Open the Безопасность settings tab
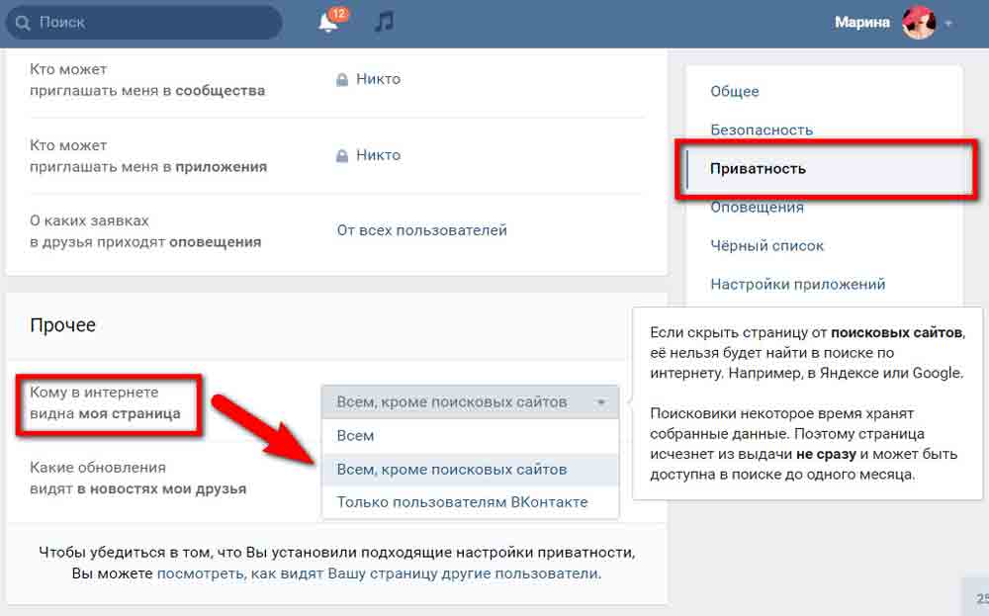 [x=761, y=130]
